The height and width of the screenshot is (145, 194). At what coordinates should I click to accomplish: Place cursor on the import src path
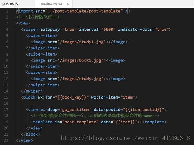coord(84,11)
